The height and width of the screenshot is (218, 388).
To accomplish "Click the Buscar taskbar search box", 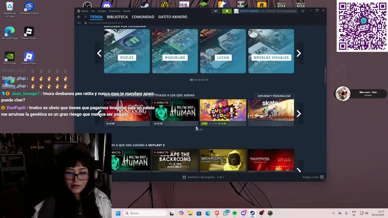I will [x=145, y=213].
